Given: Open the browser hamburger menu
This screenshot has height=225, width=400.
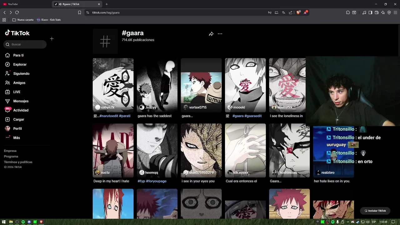Looking at the screenshot, I should (x=396, y=12).
